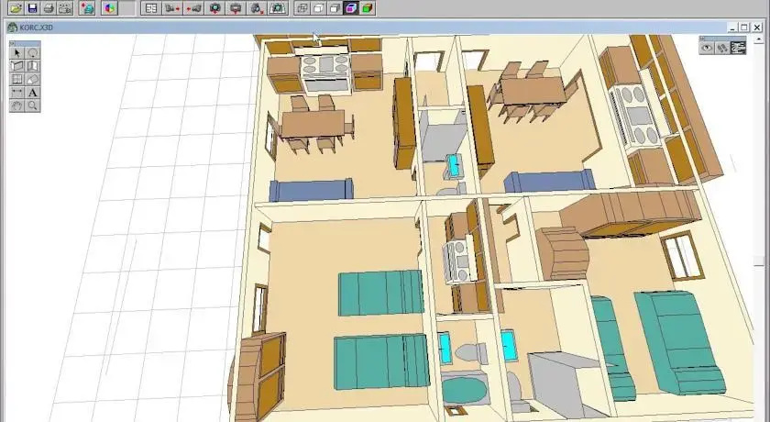Select the dimension measurement tool
The width and height of the screenshot is (770, 422).
17,93
